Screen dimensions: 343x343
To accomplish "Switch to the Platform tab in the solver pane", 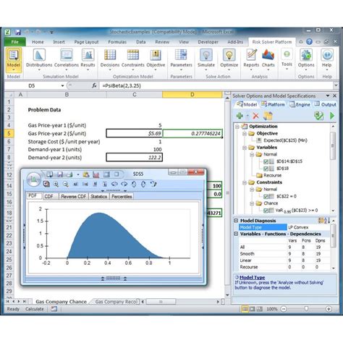I will coord(273,104).
